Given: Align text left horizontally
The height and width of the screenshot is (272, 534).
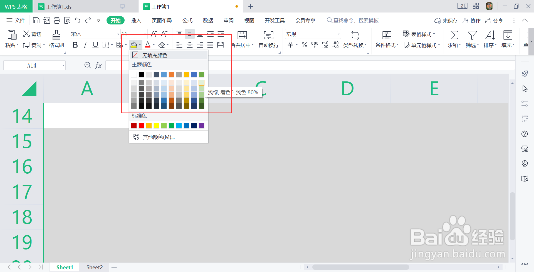Looking at the screenshot, I should [x=179, y=45].
